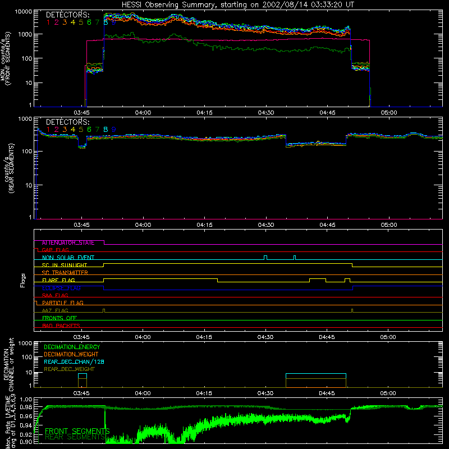The height and width of the screenshot is (449, 449).
Task: Click the REAR_DEC_CHAN/128 legend entry
Action: 74,361
